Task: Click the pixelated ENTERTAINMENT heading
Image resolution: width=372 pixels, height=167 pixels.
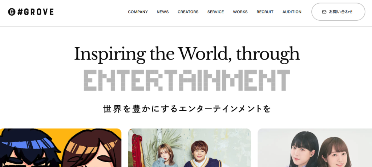Action: coord(187,80)
